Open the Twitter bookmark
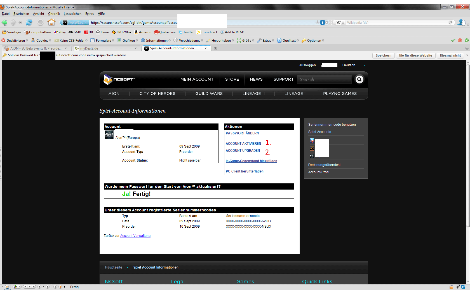The width and height of the screenshot is (470, 294). tap(186, 32)
